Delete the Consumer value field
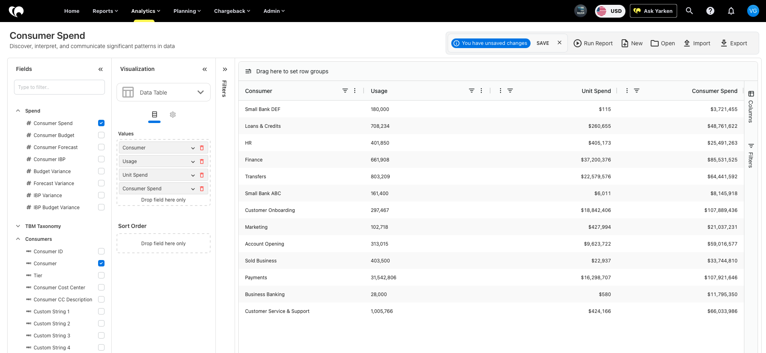 202,148
